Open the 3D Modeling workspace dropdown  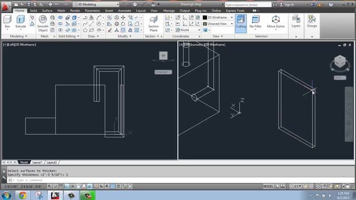click(x=96, y=4)
